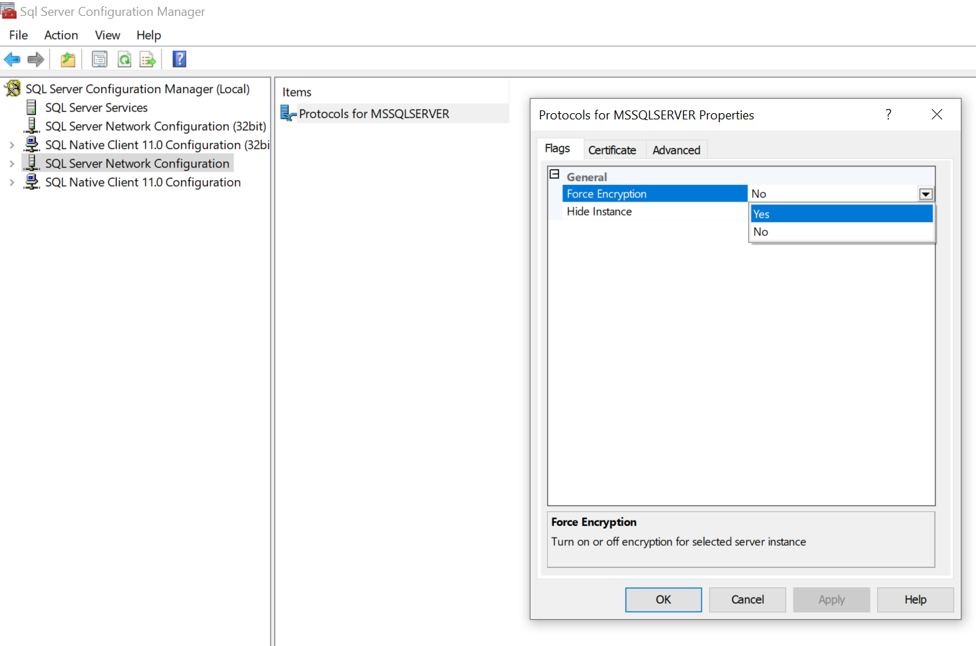The height and width of the screenshot is (646, 976).
Task: Click the Export List toolbar icon
Action: point(148,59)
